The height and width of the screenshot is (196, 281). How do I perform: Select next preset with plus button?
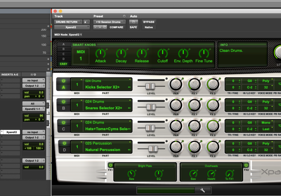100,27
